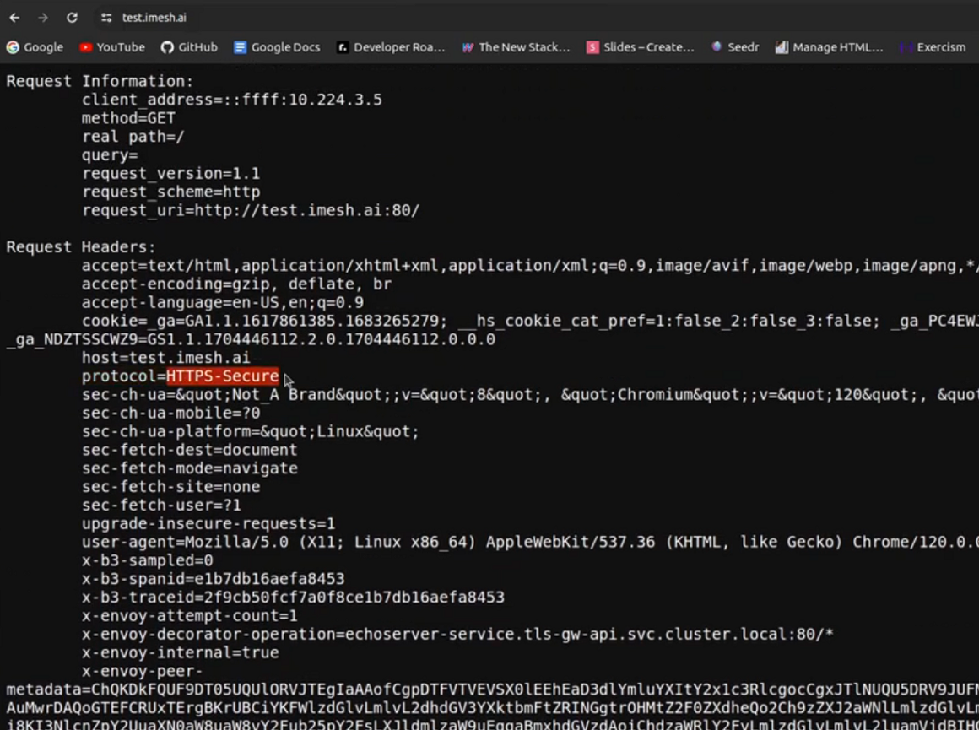
Task: Reload the test.imesh.ai page
Action: click(x=72, y=17)
